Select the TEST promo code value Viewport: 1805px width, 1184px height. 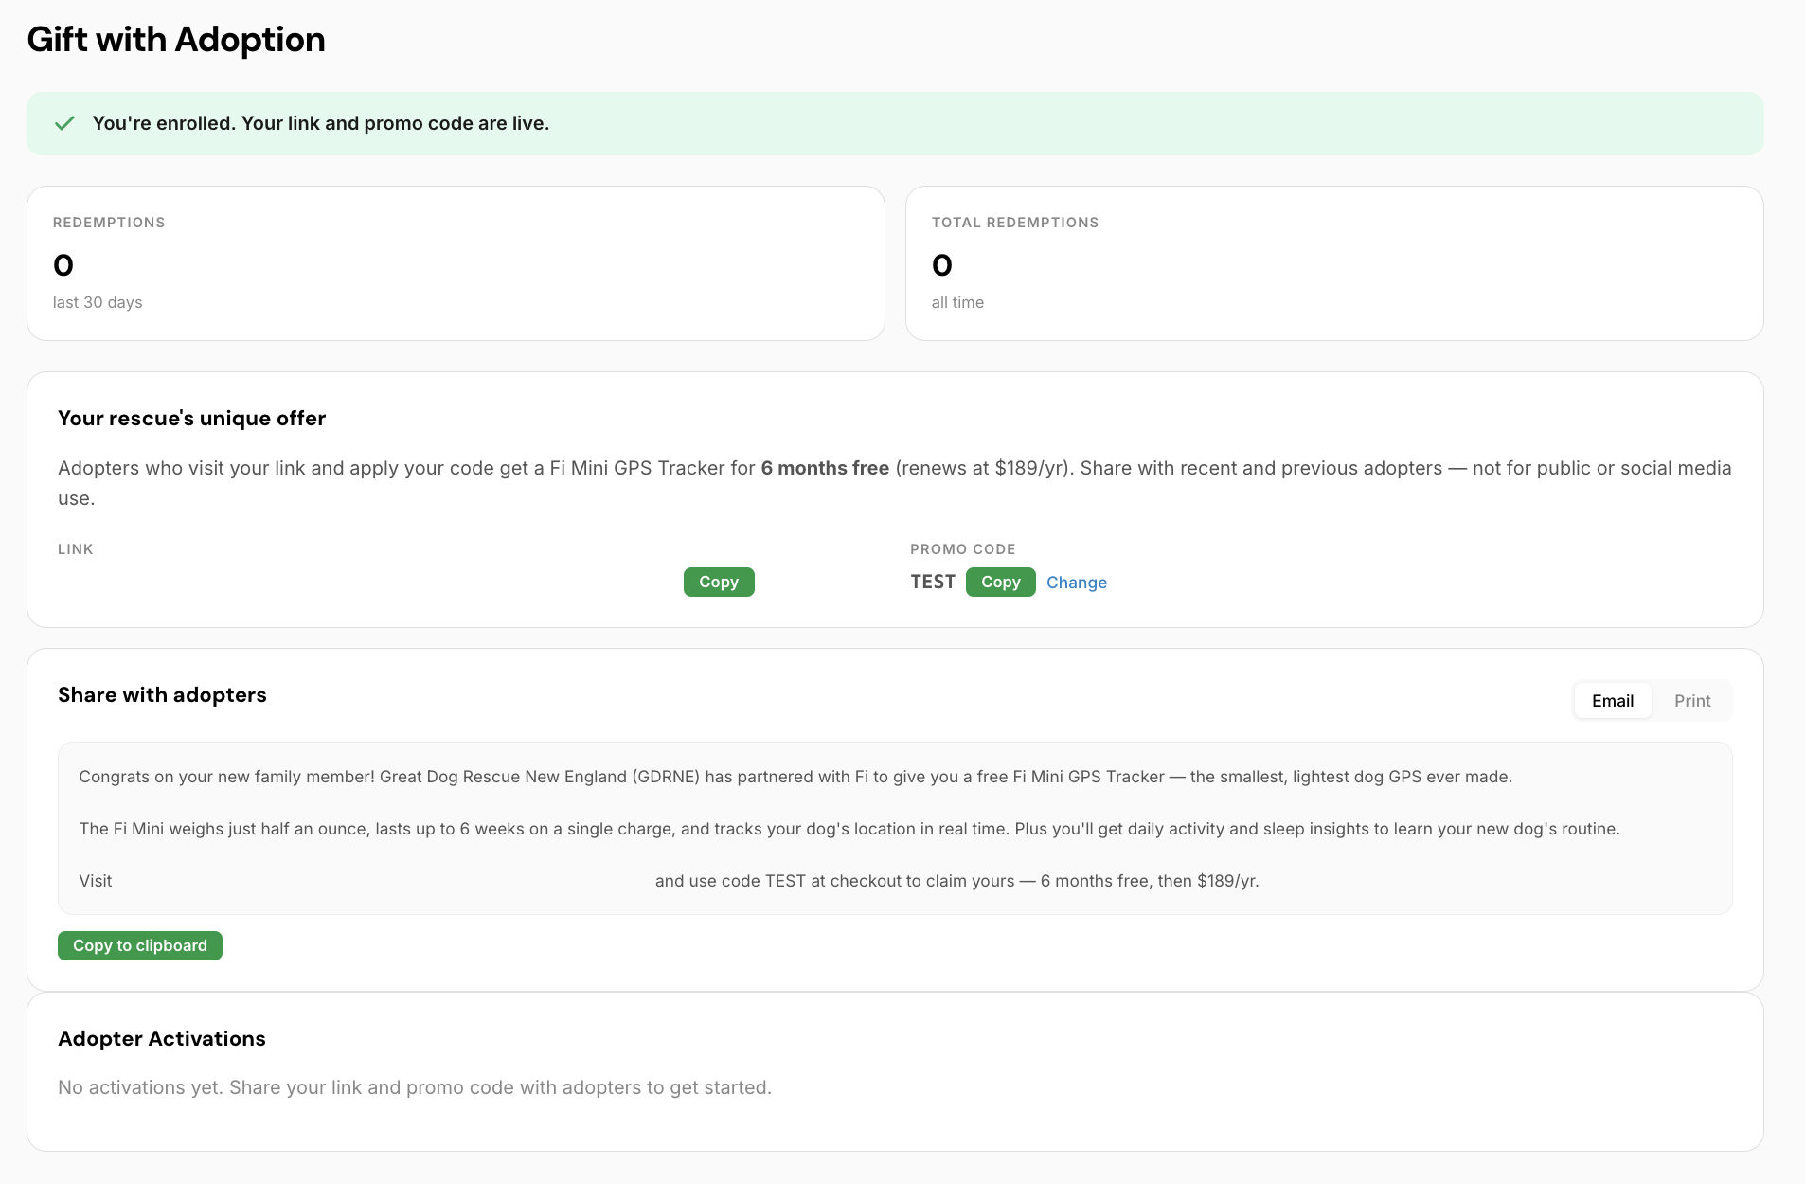[x=933, y=582]
